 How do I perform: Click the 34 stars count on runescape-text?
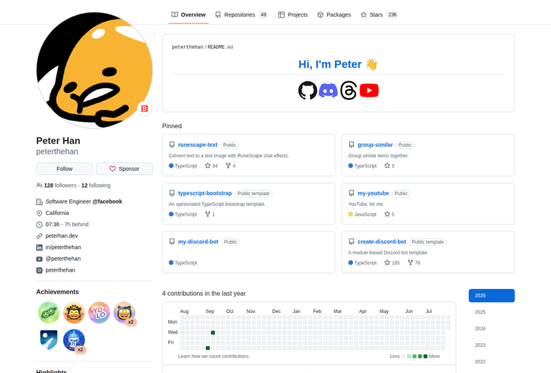point(211,165)
